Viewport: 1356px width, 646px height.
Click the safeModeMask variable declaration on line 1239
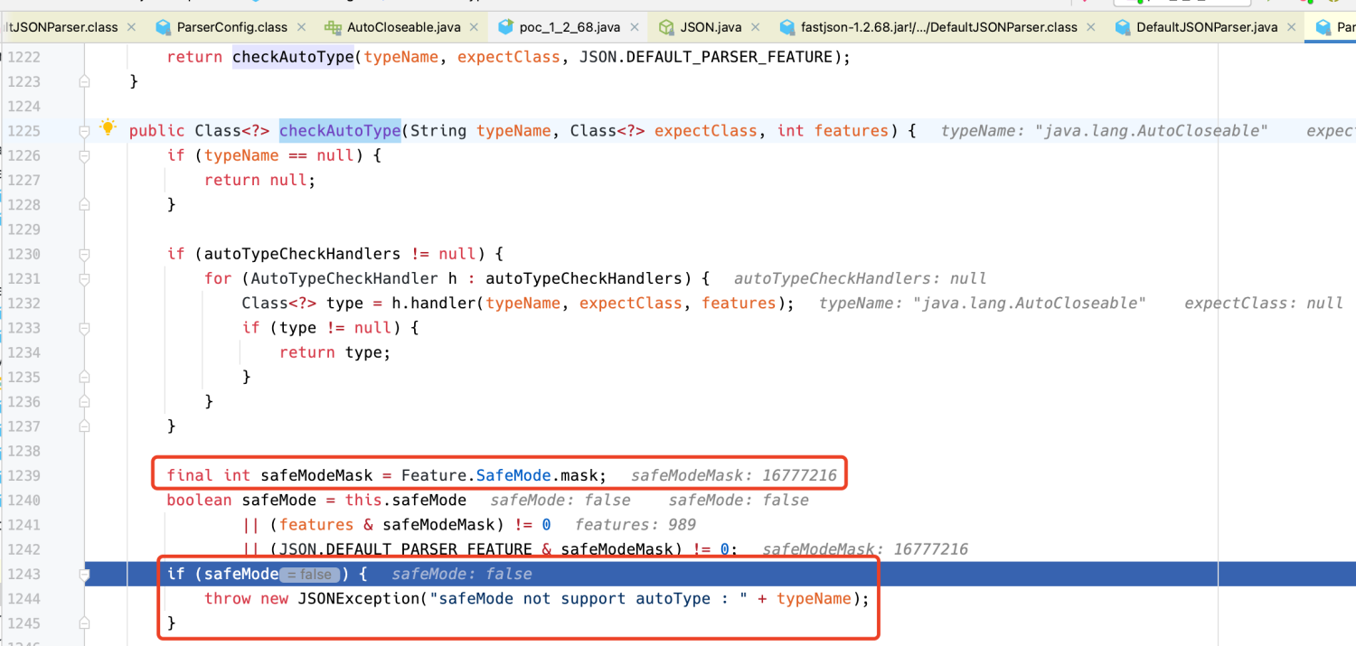[316, 475]
